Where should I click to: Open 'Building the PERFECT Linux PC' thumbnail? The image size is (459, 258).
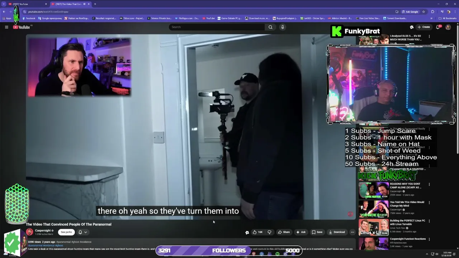pos(373,227)
